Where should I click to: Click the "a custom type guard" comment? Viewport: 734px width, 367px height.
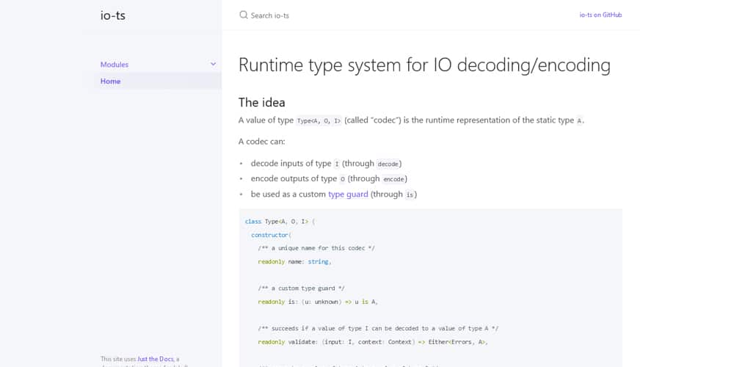point(301,288)
